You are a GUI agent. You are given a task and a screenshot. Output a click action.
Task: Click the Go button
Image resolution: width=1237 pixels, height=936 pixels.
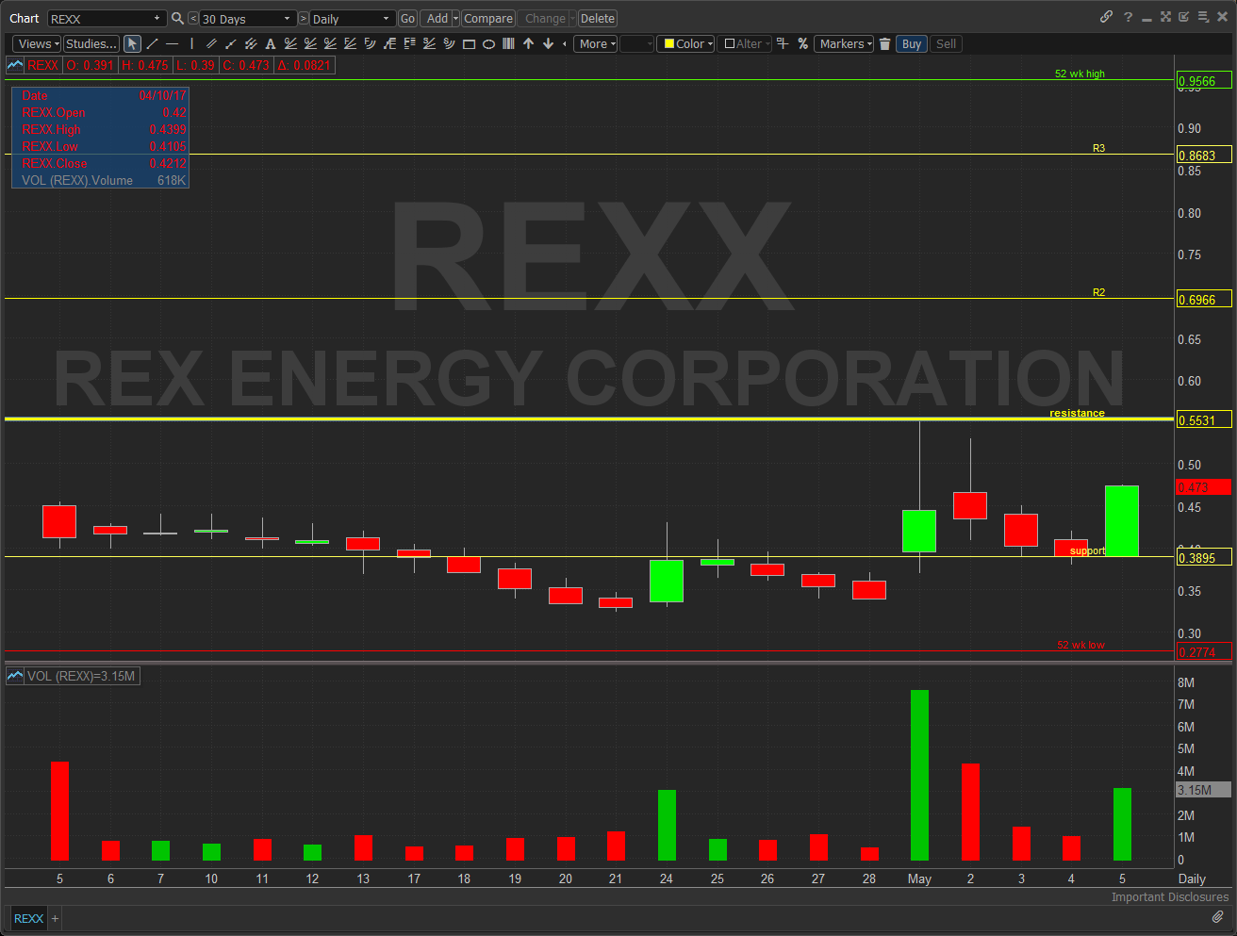(407, 19)
